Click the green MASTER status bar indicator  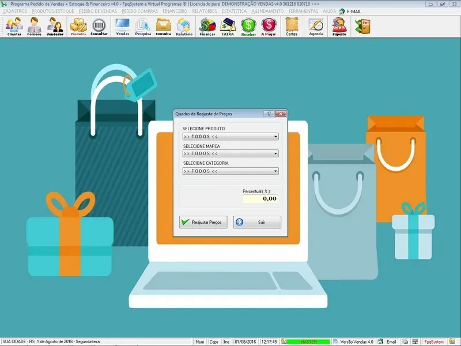pos(308,342)
